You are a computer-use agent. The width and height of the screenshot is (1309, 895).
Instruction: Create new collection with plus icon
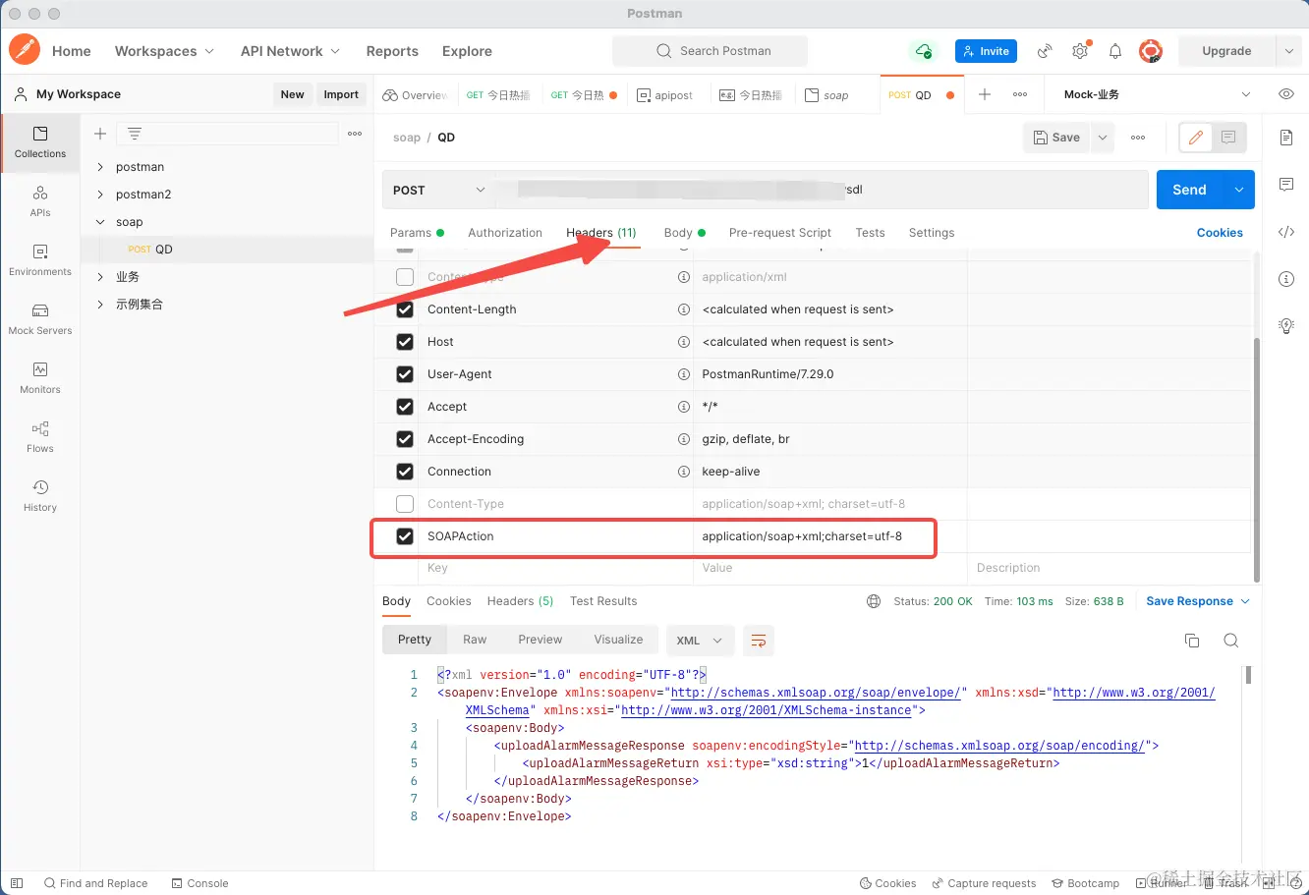(x=99, y=134)
